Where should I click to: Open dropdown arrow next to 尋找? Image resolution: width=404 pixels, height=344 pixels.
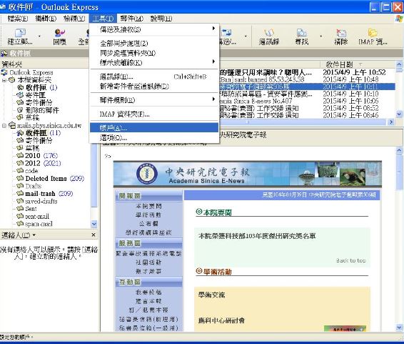coord(320,36)
